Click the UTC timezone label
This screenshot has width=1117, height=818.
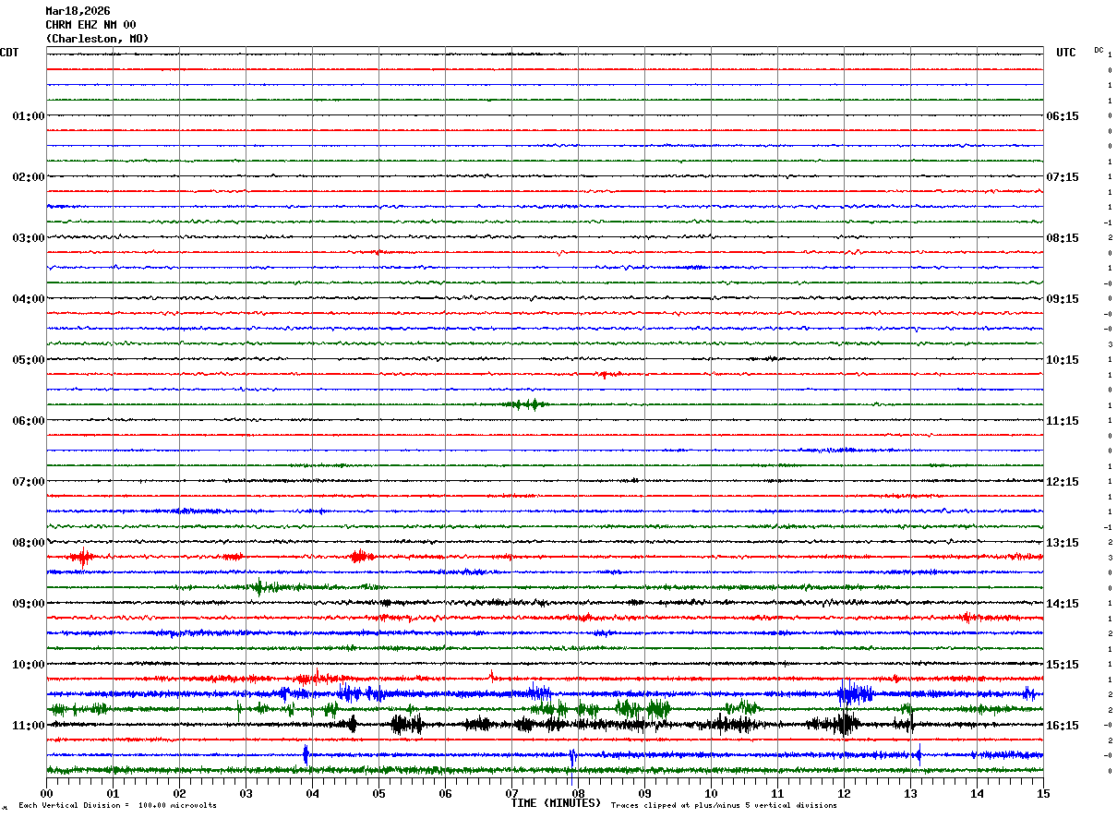pyautogui.click(x=1066, y=53)
